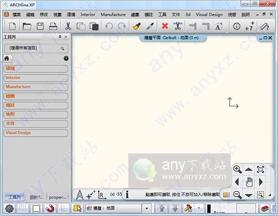The image size is (278, 216).
Task: Open the 編輯 menu
Action: [30, 14]
